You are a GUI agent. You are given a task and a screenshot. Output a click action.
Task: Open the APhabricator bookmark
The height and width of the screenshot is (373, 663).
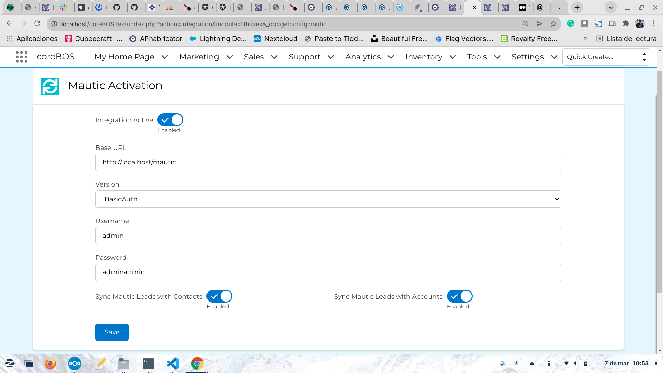[156, 39]
